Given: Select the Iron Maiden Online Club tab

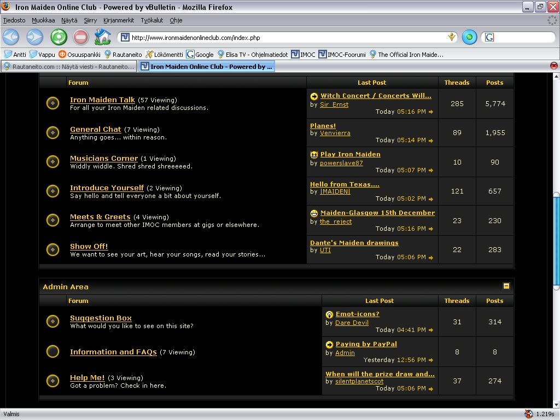Looking at the screenshot, I should coord(207,66).
